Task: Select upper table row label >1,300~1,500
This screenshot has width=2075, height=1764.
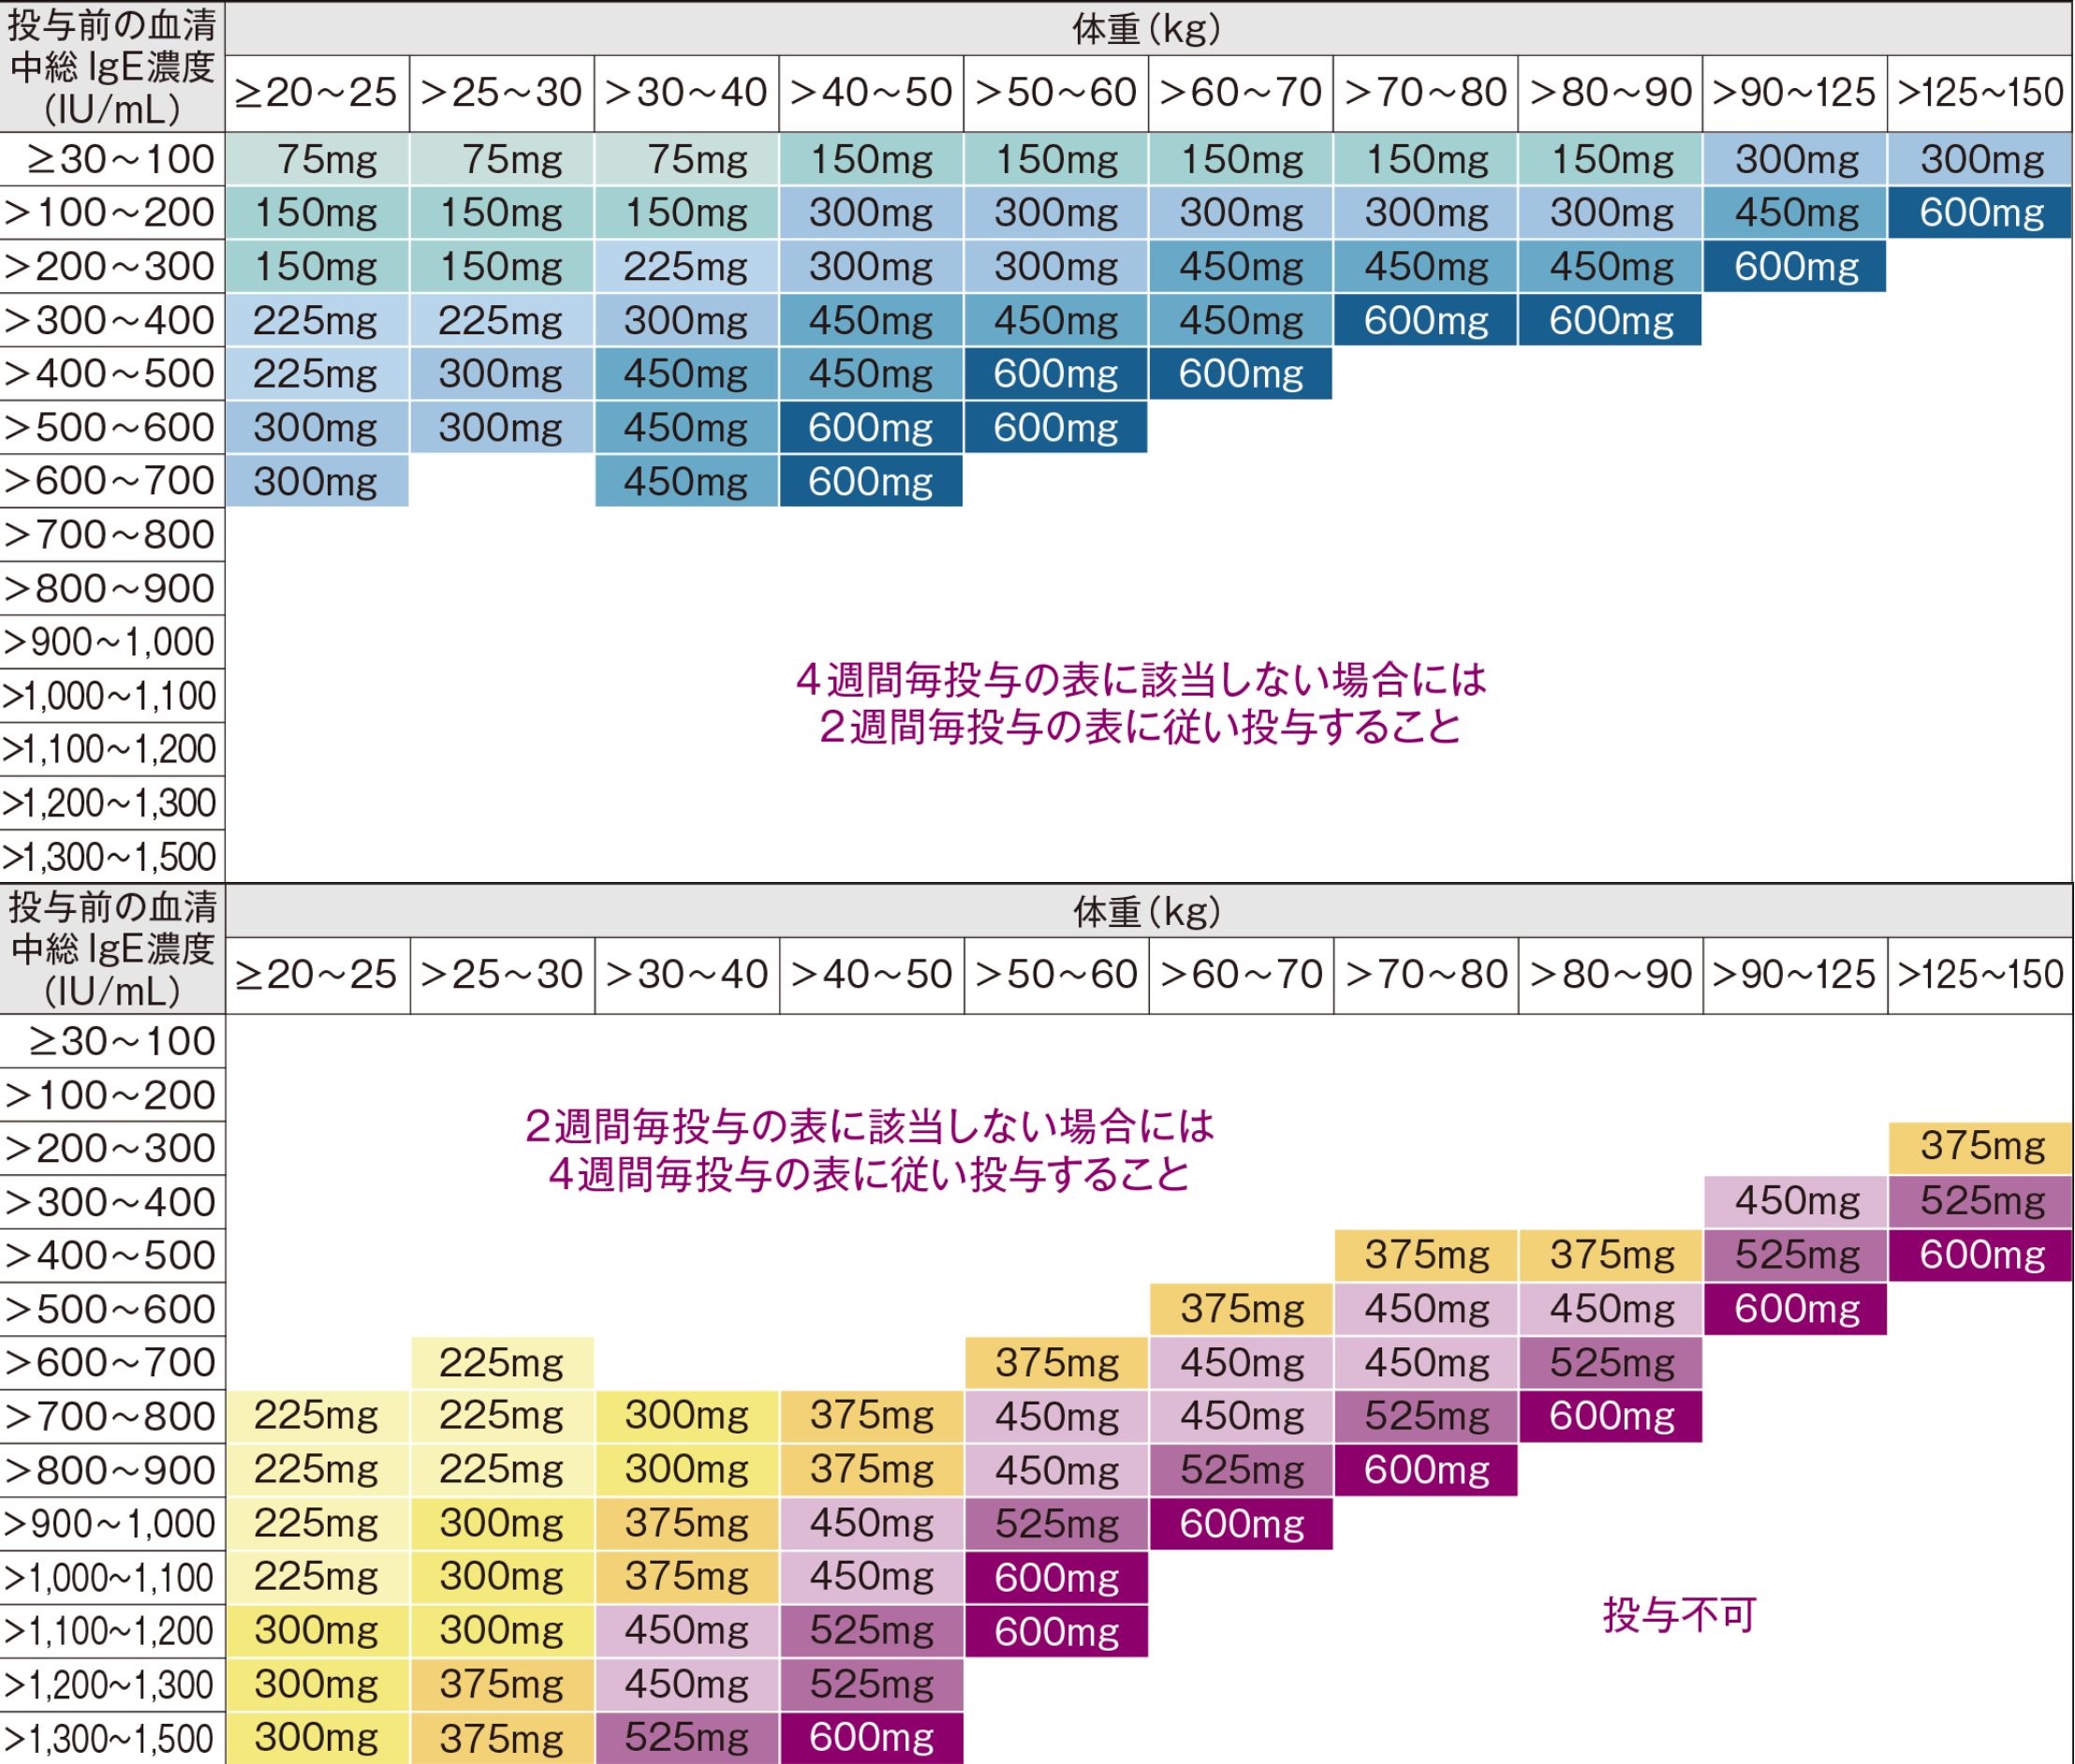Action: (112, 857)
